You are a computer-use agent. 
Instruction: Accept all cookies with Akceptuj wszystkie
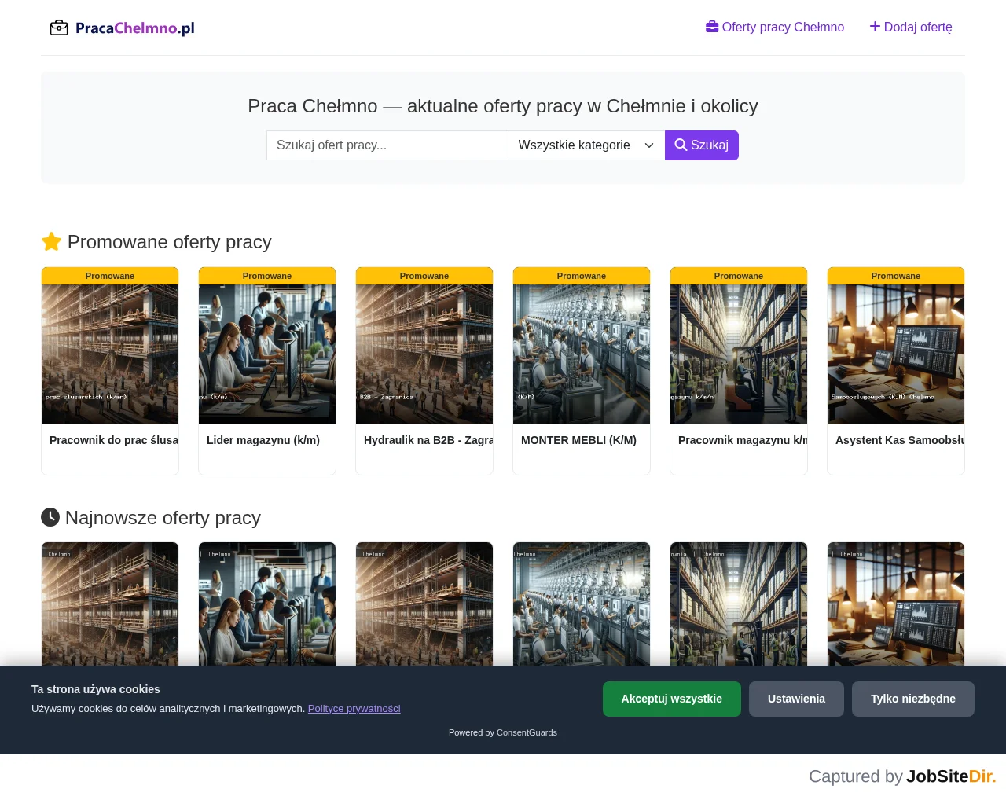(x=672, y=699)
